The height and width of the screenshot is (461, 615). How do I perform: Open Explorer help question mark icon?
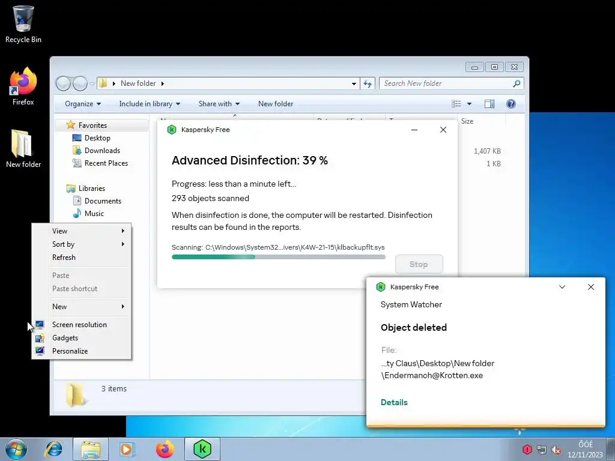(510, 104)
